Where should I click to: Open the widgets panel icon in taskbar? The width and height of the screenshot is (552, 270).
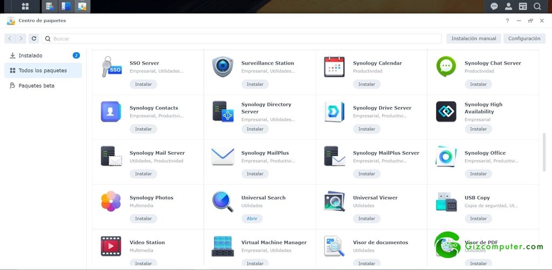[x=523, y=6]
